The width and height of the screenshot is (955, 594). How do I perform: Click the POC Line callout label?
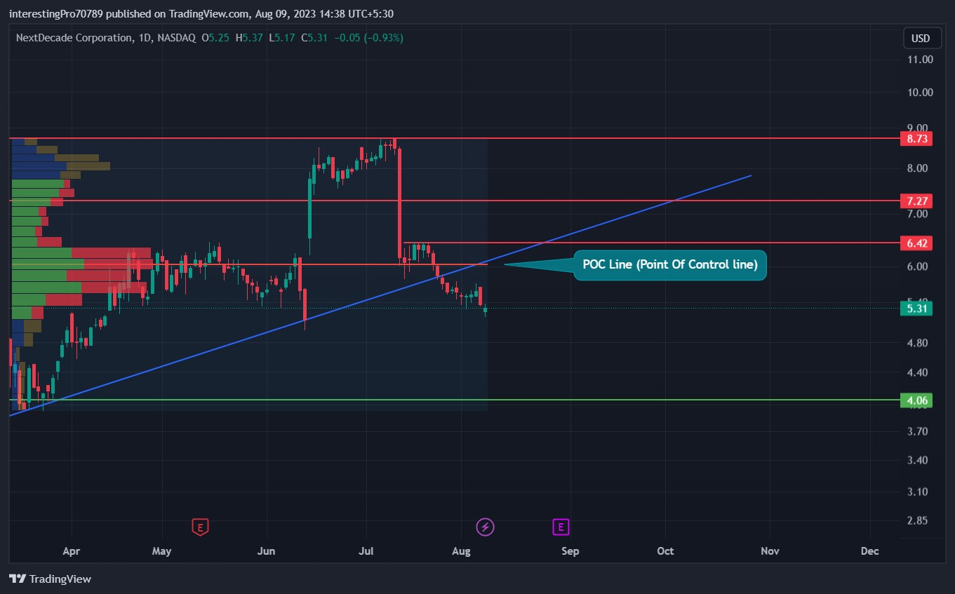click(x=670, y=265)
